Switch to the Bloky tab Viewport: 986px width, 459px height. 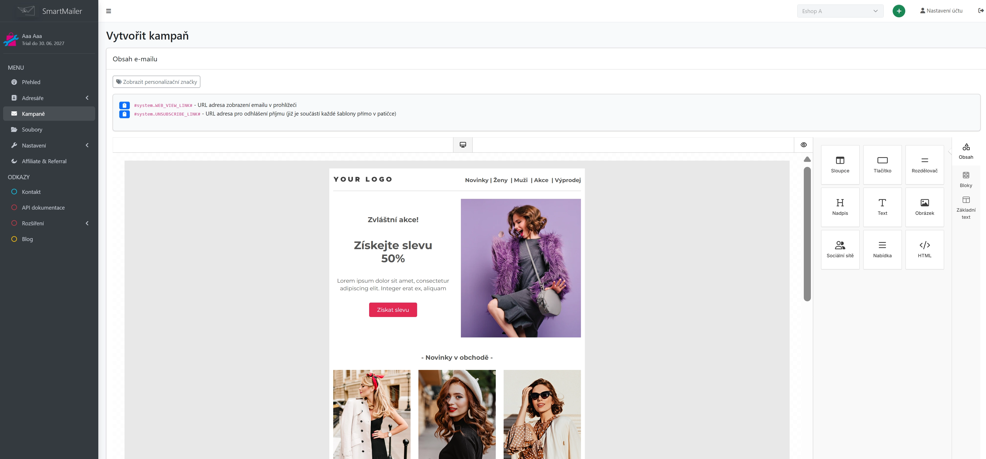pos(965,179)
